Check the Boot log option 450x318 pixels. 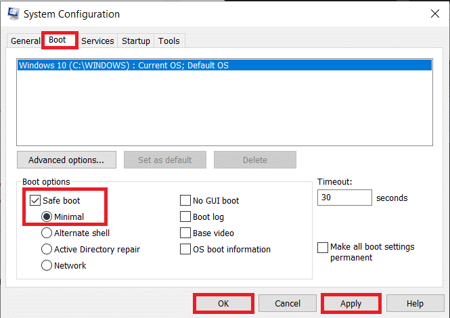point(185,217)
